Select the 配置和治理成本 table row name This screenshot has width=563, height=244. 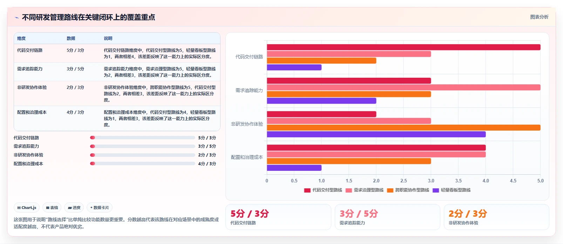(32, 112)
